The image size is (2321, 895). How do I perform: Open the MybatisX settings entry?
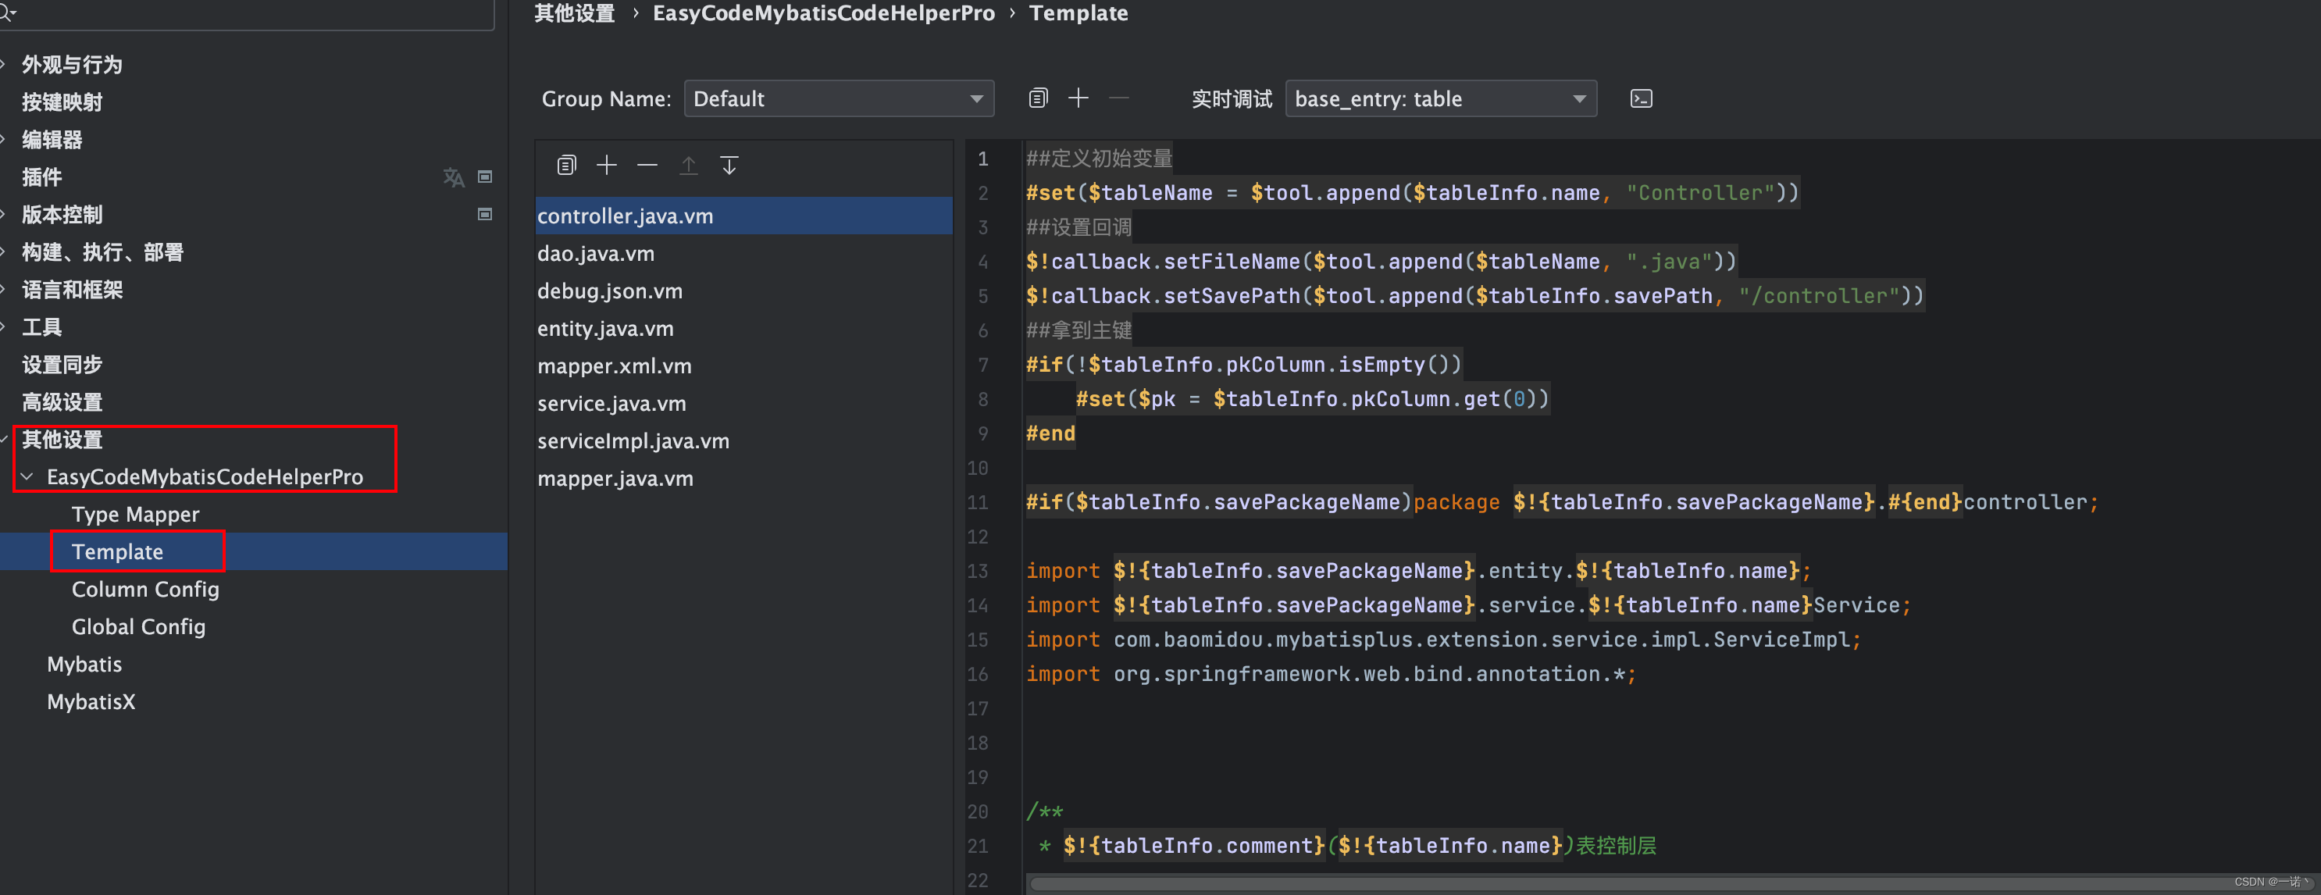90,701
